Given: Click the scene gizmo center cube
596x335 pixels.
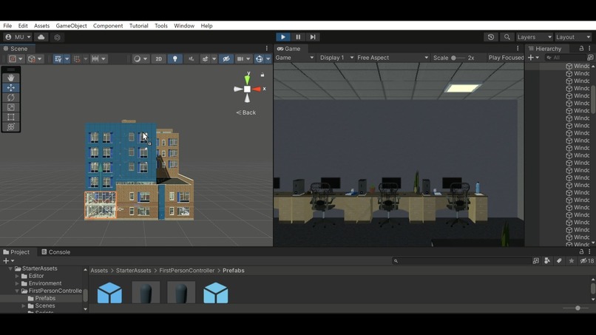Looking at the screenshot, I should pyautogui.click(x=247, y=89).
